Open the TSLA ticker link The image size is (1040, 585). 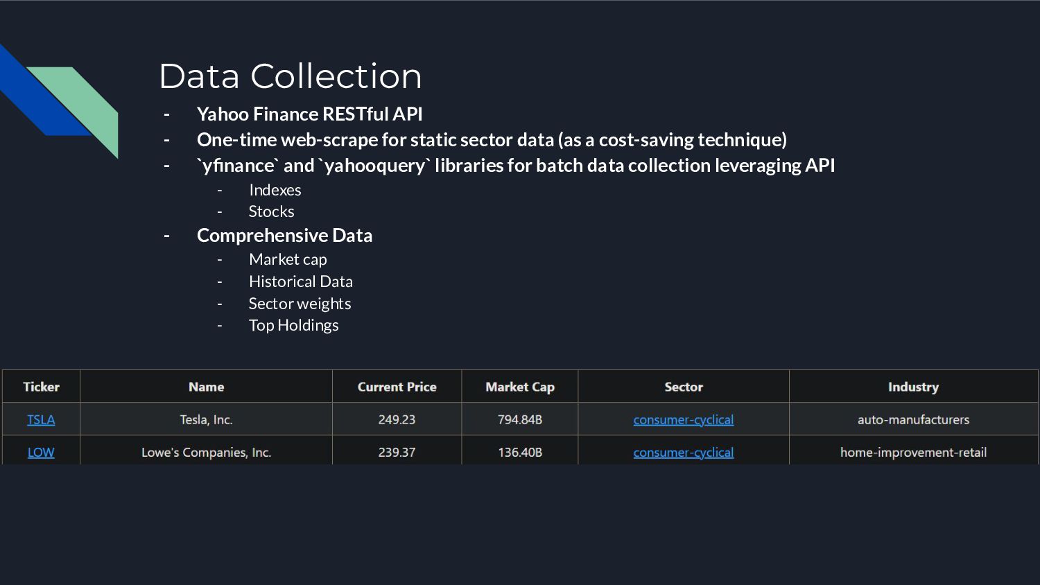[41, 419]
